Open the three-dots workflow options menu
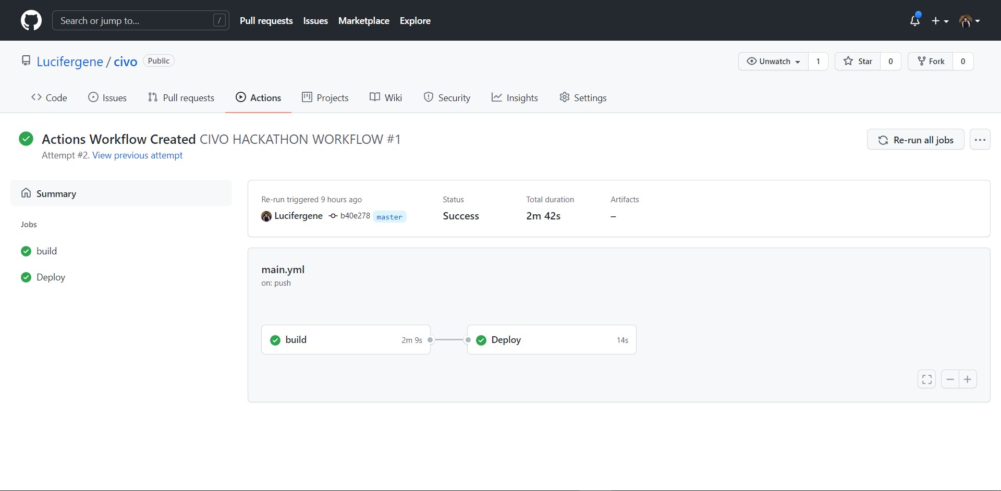 coord(980,140)
